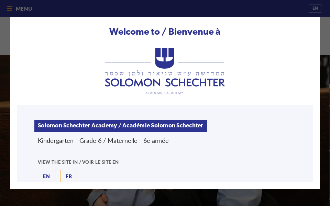
Task: Click the ACADÉMIE • ACADEMY tagline
Action: 164,93
